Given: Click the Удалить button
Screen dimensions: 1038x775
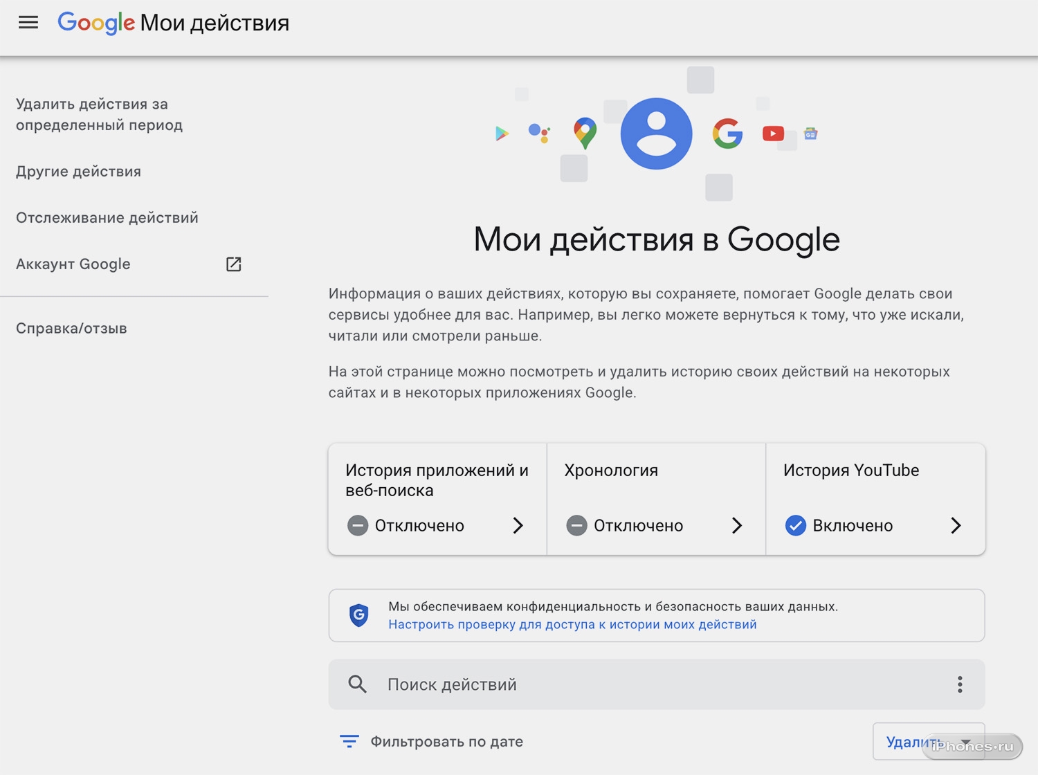Looking at the screenshot, I should (929, 742).
